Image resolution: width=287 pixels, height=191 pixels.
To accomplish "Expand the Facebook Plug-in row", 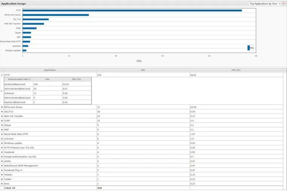I will pyautogui.click(x=2, y=170).
